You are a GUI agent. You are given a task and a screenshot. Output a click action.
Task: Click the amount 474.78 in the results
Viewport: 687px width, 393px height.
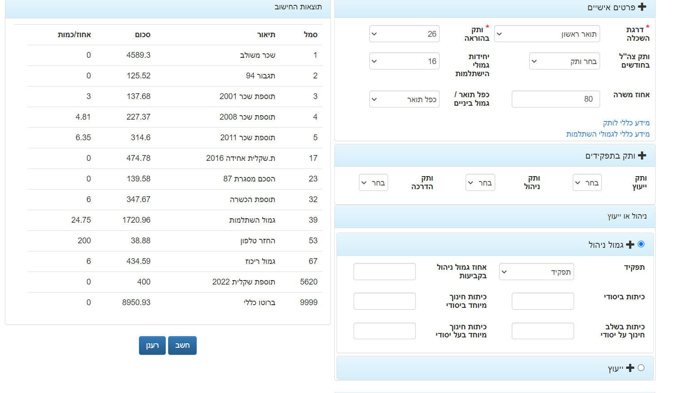[138, 158]
